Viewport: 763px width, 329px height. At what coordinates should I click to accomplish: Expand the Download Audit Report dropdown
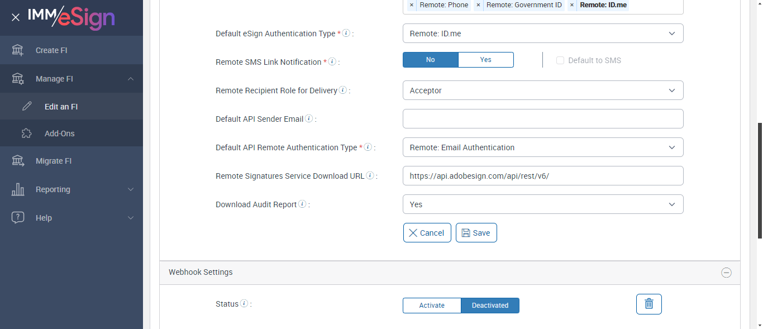point(542,204)
